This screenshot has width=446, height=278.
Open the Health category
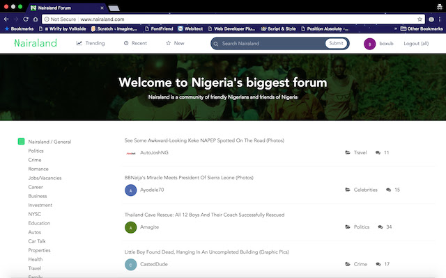tap(36, 259)
